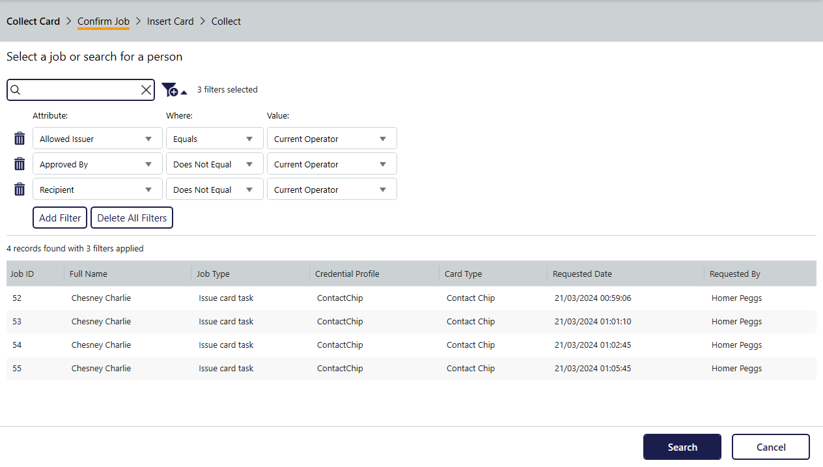The height and width of the screenshot is (467, 823).
Task: Sort by Credential Profile column header
Action: tap(374, 274)
